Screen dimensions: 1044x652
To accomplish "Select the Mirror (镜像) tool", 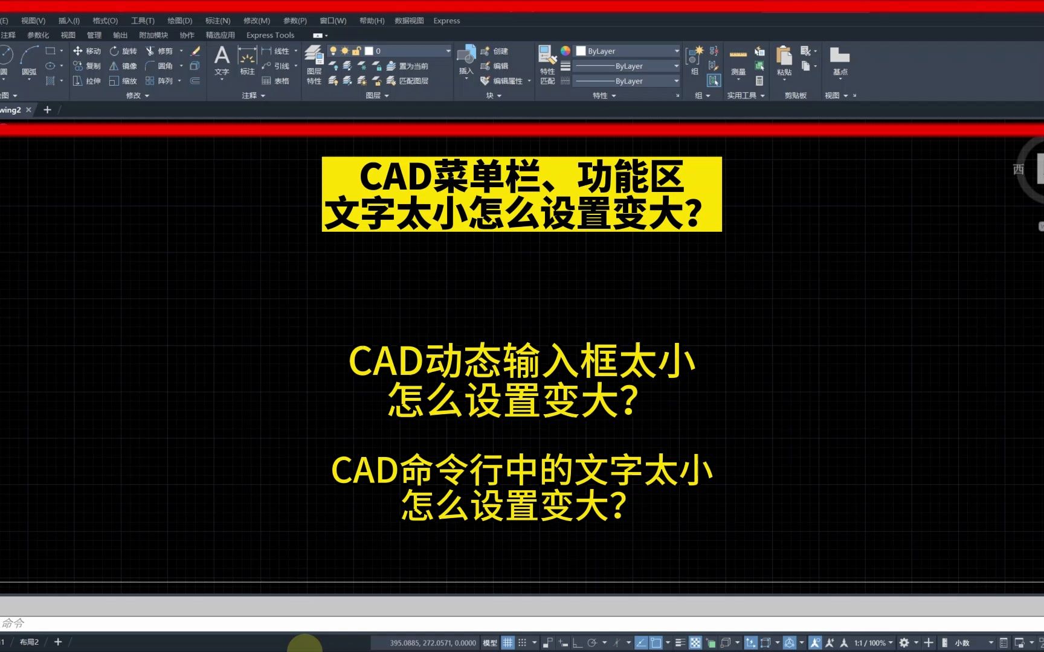I will (x=123, y=66).
